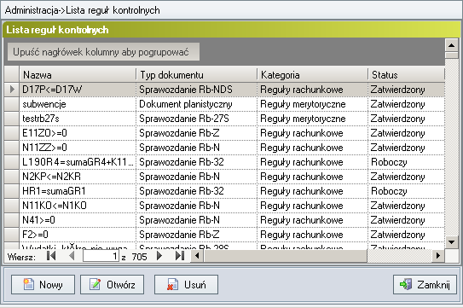Click Sprawozdanie Rb-Z in F2>=0 row
463x308 pixels.
pyautogui.click(x=196, y=235)
